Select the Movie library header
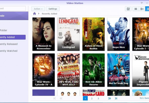 [x=14, y=16]
